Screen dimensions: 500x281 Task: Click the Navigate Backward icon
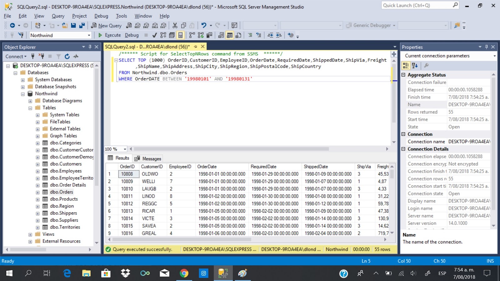tap(12, 26)
